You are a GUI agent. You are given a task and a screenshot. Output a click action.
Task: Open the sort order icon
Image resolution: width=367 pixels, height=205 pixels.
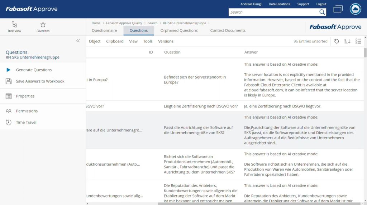coord(347,41)
